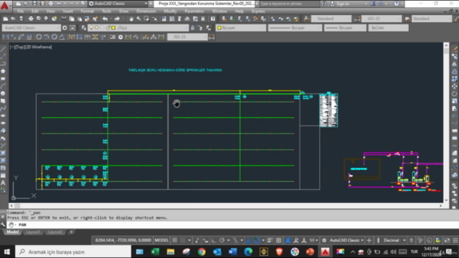The height and width of the screenshot is (258, 459).
Task: Open Workspace Settings gear beside AutoCAD Classic
Action: [65, 28]
